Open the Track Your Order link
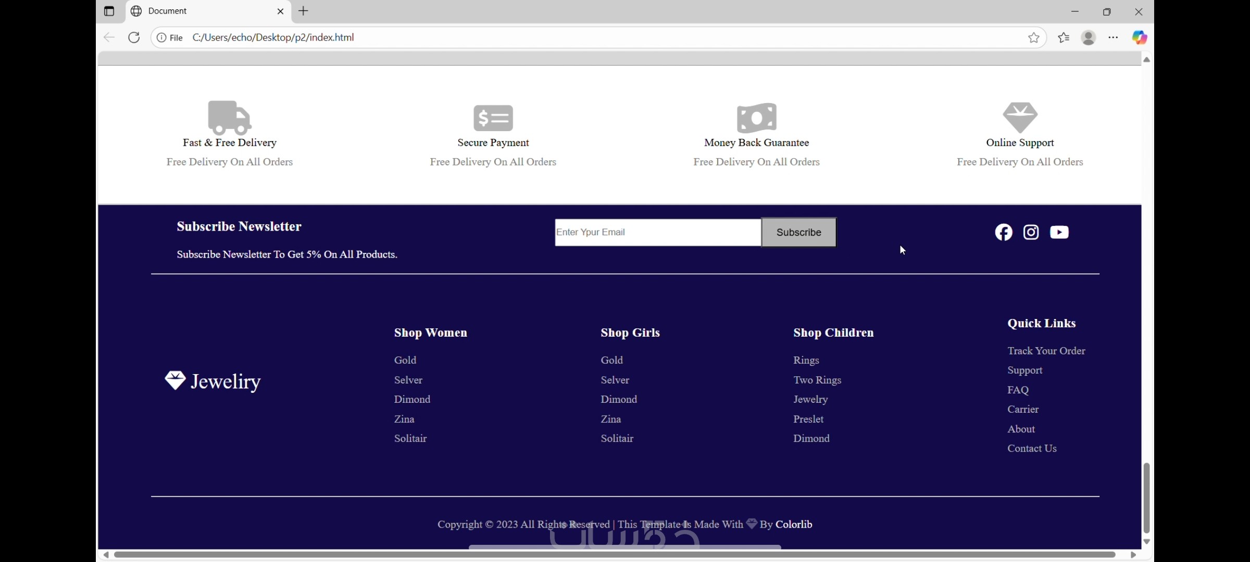 pos(1046,351)
